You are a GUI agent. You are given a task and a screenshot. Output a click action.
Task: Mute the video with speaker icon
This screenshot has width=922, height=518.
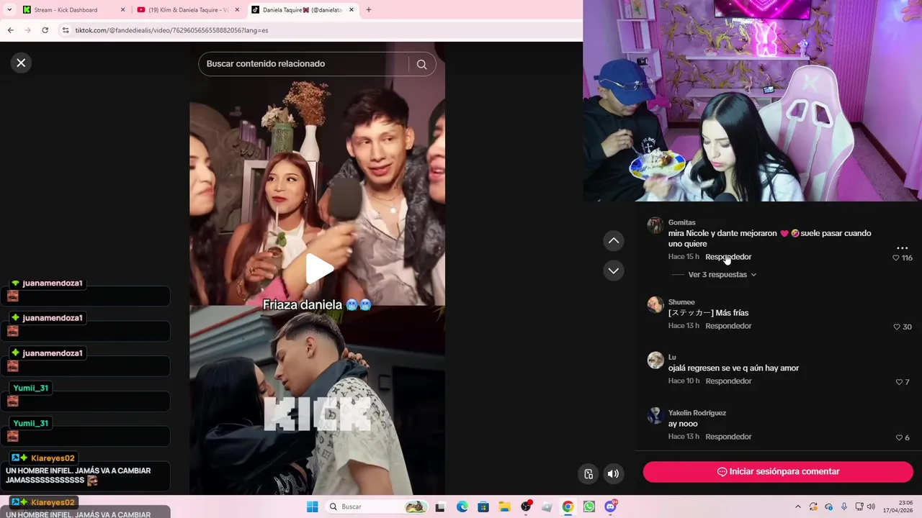pyautogui.click(x=613, y=473)
